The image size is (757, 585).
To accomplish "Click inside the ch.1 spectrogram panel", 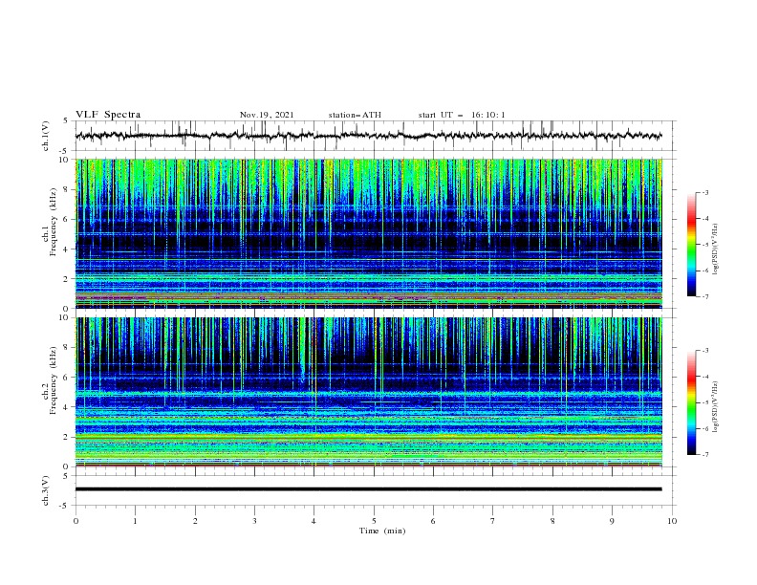I will coord(369,233).
